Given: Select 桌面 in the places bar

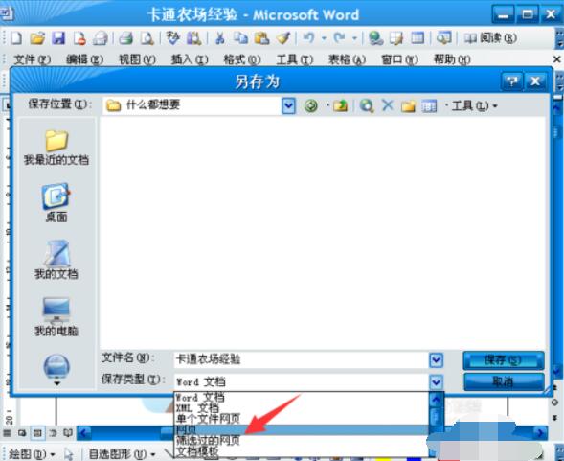Looking at the screenshot, I should (56, 203).
